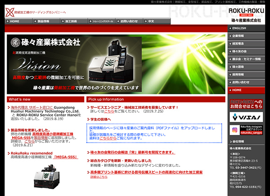Open the 『MEGA-SSS』 recommended link
The height and width of the screenshot is (196, 270).
[65, 157]
